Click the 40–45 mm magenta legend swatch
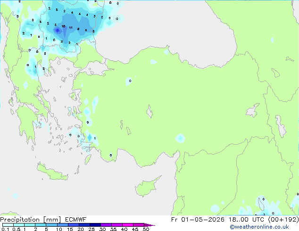Screen dimensions: 299x231 tap(128, 225)
